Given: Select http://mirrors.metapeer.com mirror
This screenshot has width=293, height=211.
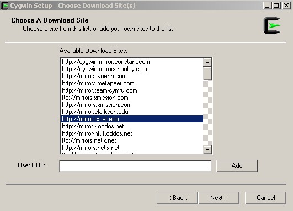Looking at the screenshot, I should tap(132, 83).
